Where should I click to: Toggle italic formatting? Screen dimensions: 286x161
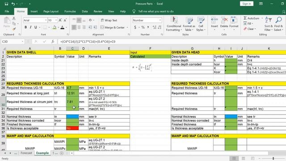[x=31, y=27]
